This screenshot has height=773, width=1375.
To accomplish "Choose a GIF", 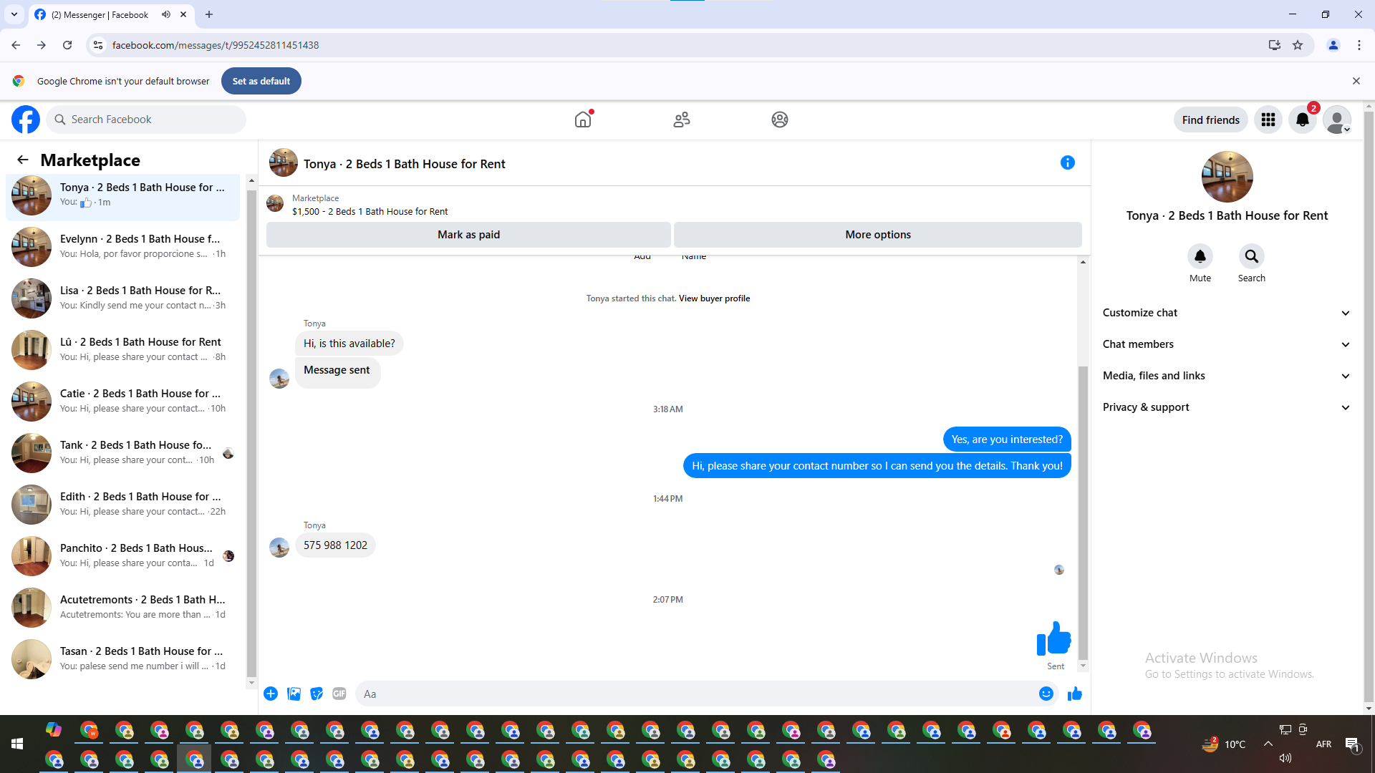I will pyautogui.click(x=339, y=694).
